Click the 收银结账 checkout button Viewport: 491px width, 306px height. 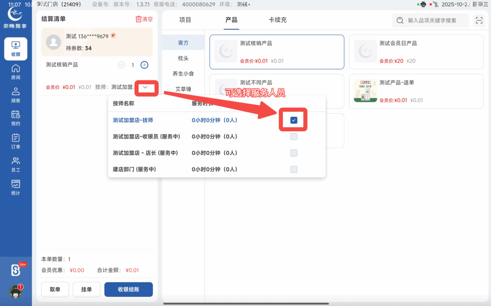pyautogui.click(x=128, y=289)
